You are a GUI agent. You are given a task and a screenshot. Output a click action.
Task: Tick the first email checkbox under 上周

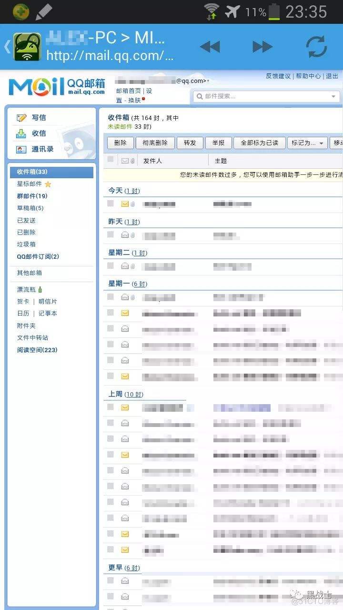[x=111, y=407]
